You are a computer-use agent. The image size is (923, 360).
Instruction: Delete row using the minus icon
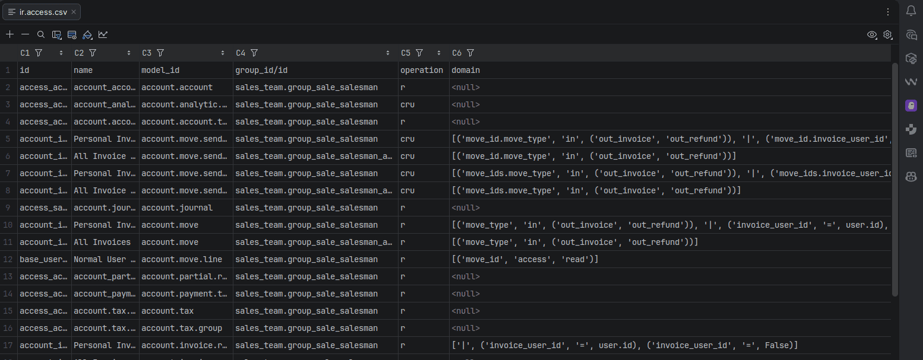coord(25,34)
